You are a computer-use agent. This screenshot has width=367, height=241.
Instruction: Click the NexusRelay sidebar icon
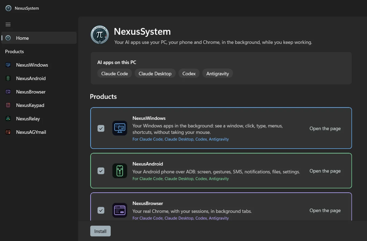pos(8,118)
